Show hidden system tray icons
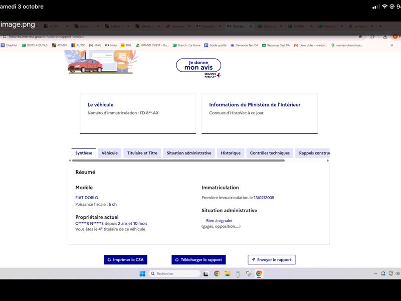The image size is (401, 301). click(x=375, y=273)
